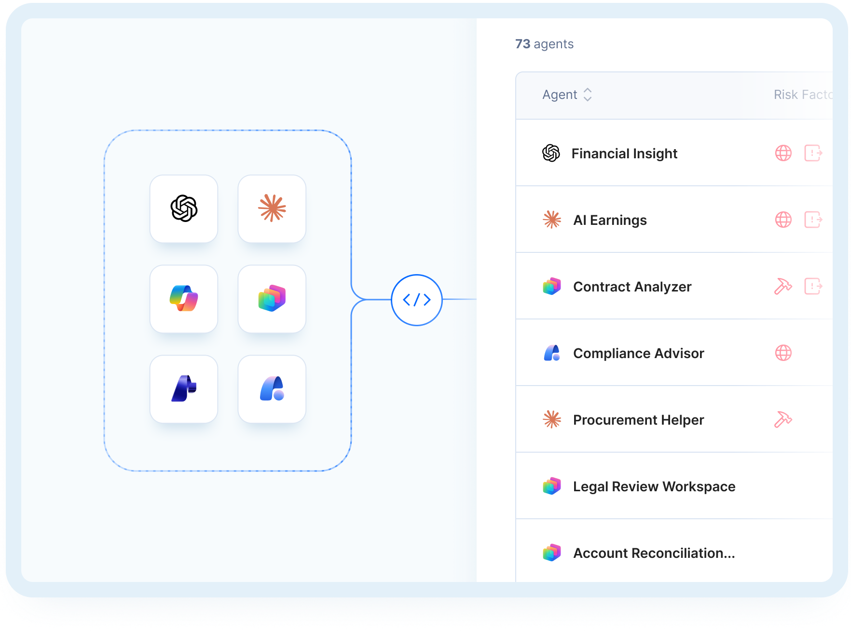Image resolution: width=851 pixels, height=637 pixels.
Task: Click the dark blue Azure AI tile
Action: (184, 389)
